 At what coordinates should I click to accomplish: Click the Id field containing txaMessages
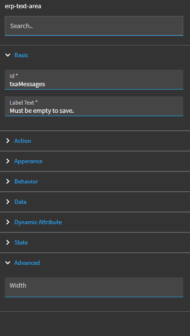click(94, 79)
